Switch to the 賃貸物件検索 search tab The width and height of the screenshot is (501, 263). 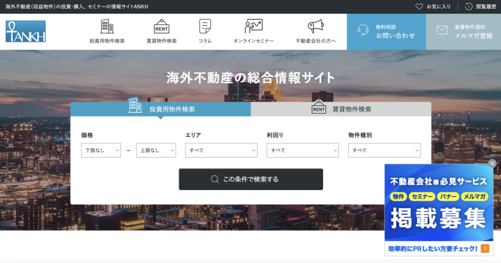(341, 109)
